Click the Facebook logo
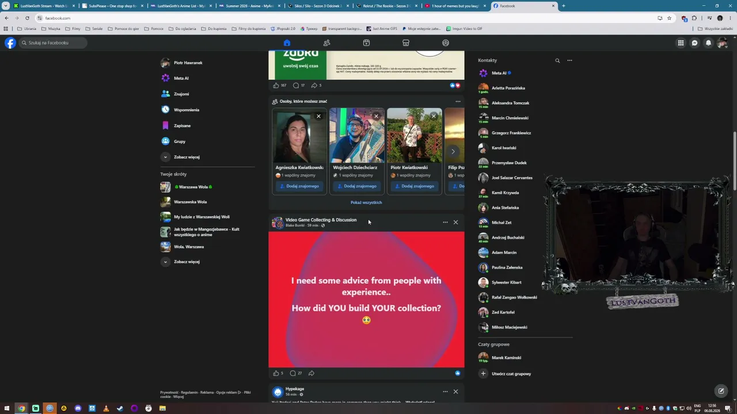 coord(10,43)
